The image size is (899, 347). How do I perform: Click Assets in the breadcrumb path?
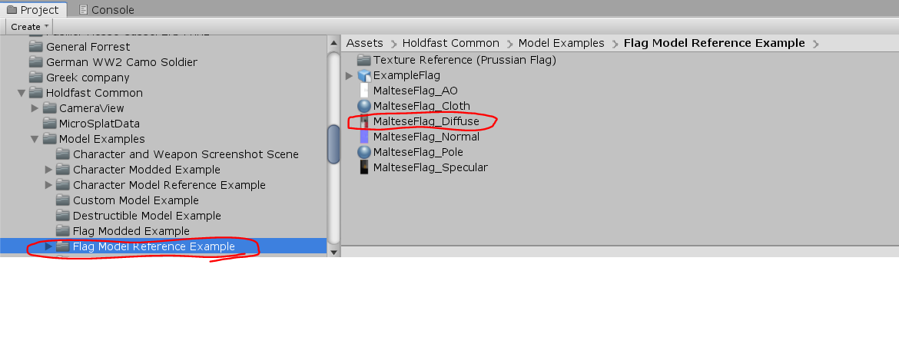[365, 43]
